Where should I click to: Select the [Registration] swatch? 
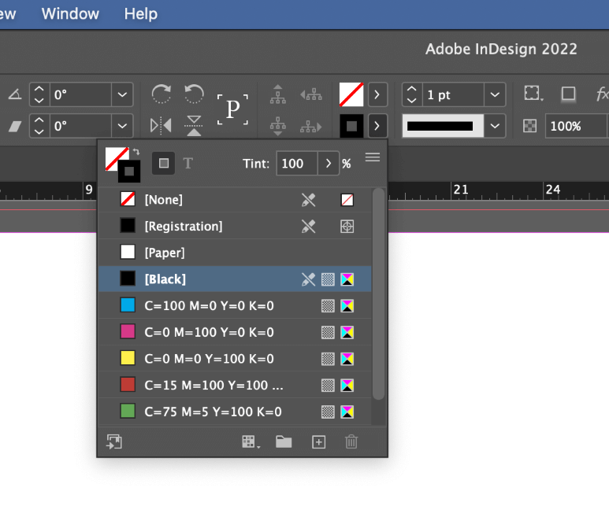[235, 226]
